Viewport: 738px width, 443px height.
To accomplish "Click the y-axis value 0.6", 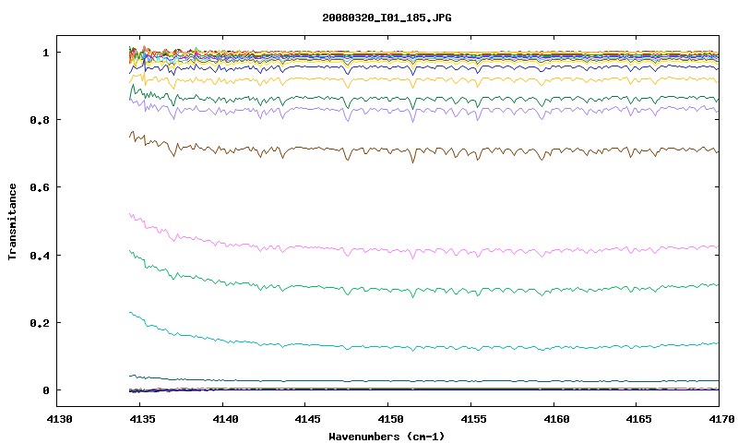I will [40, 187].
